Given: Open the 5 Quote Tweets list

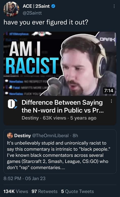Looking at the screenshot, I should (77, 191).
